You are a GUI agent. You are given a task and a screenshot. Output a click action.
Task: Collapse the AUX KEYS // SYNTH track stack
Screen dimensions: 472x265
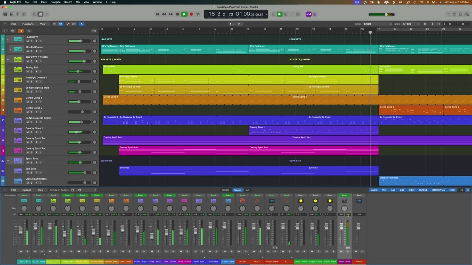(8, 59)
